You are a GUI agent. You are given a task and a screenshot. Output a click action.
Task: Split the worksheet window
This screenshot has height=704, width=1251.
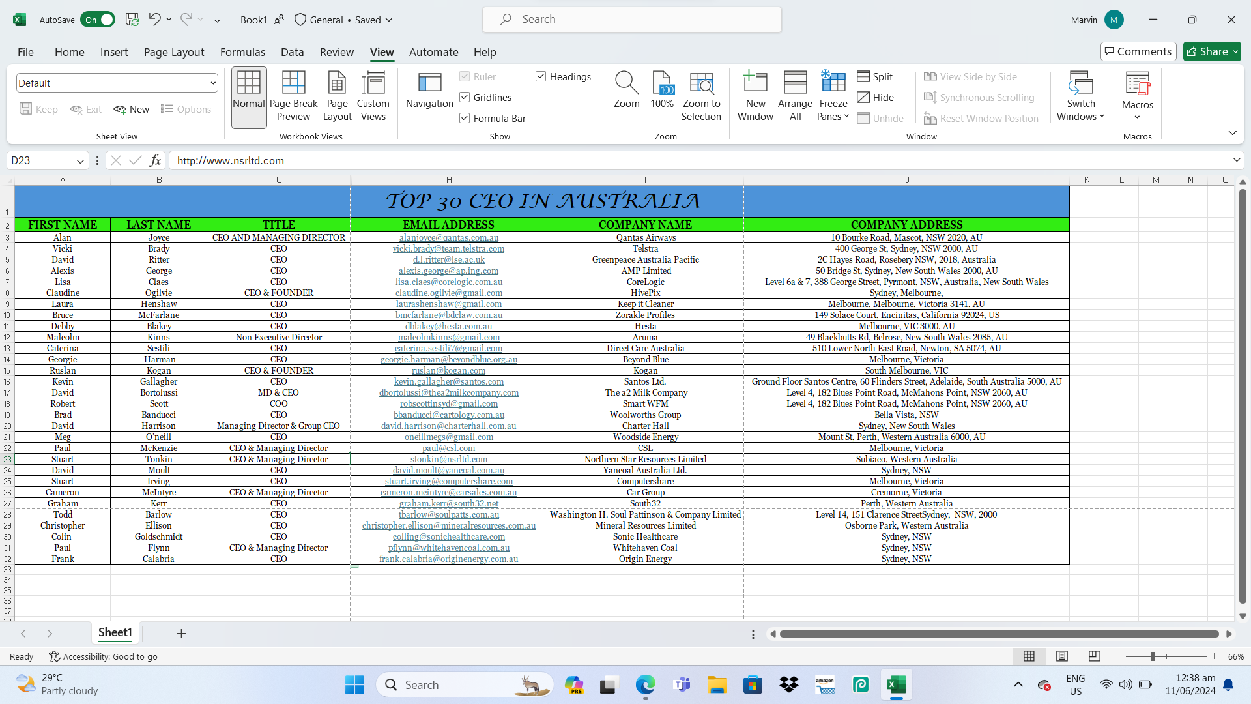point(874,77)
